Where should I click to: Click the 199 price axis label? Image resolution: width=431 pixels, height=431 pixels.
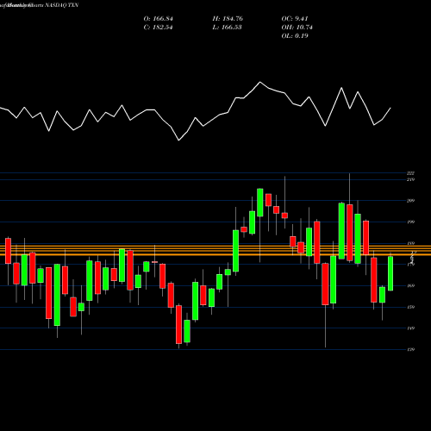click(x=410, y=222)
